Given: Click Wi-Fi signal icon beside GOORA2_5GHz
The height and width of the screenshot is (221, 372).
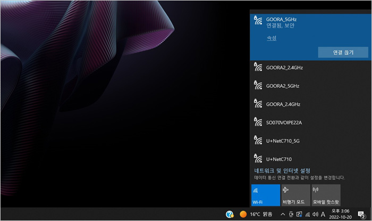Looking at the screenshot, I should coord(258,85).
